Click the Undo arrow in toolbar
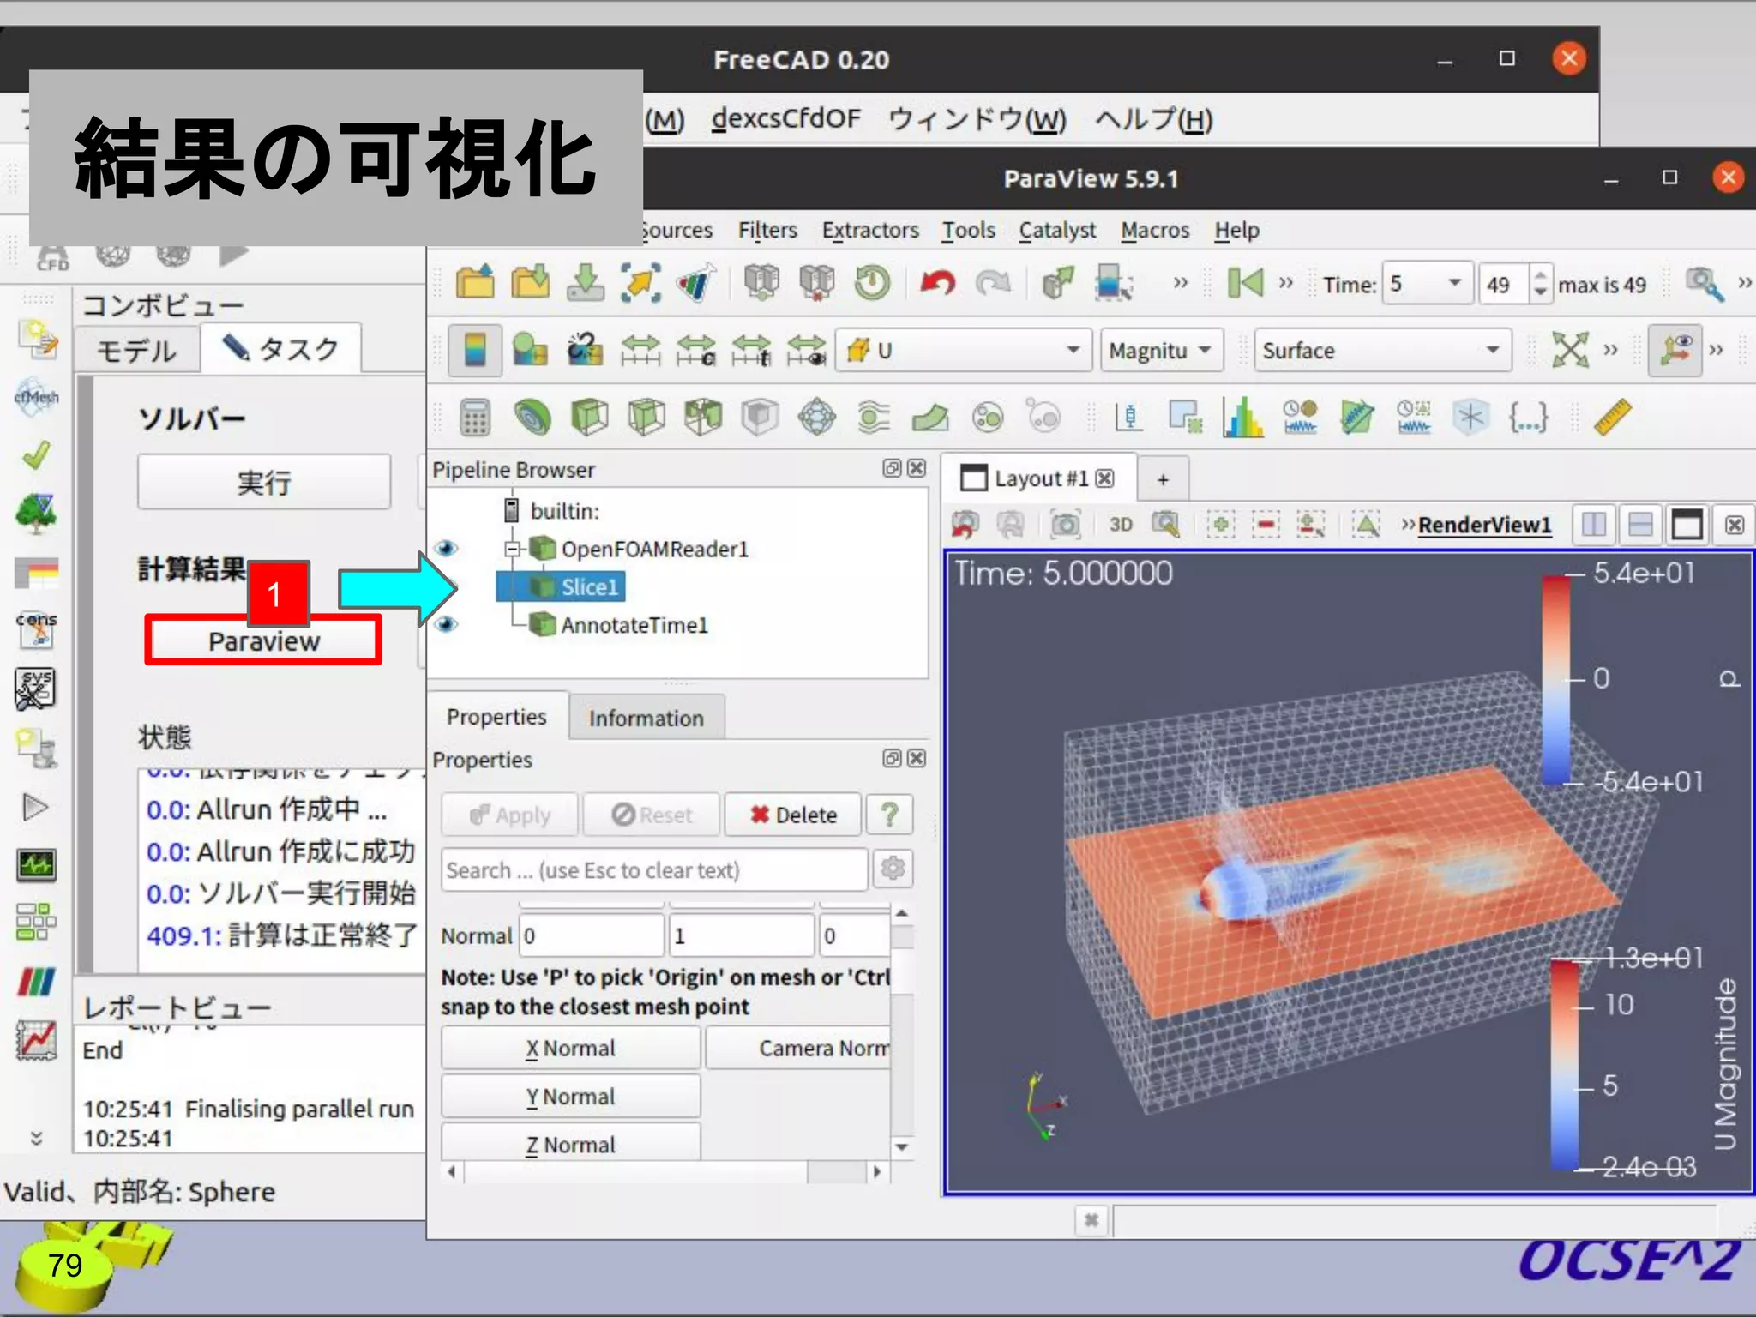The width and height of the screenshot is (1756, 1317). point(936,283)
